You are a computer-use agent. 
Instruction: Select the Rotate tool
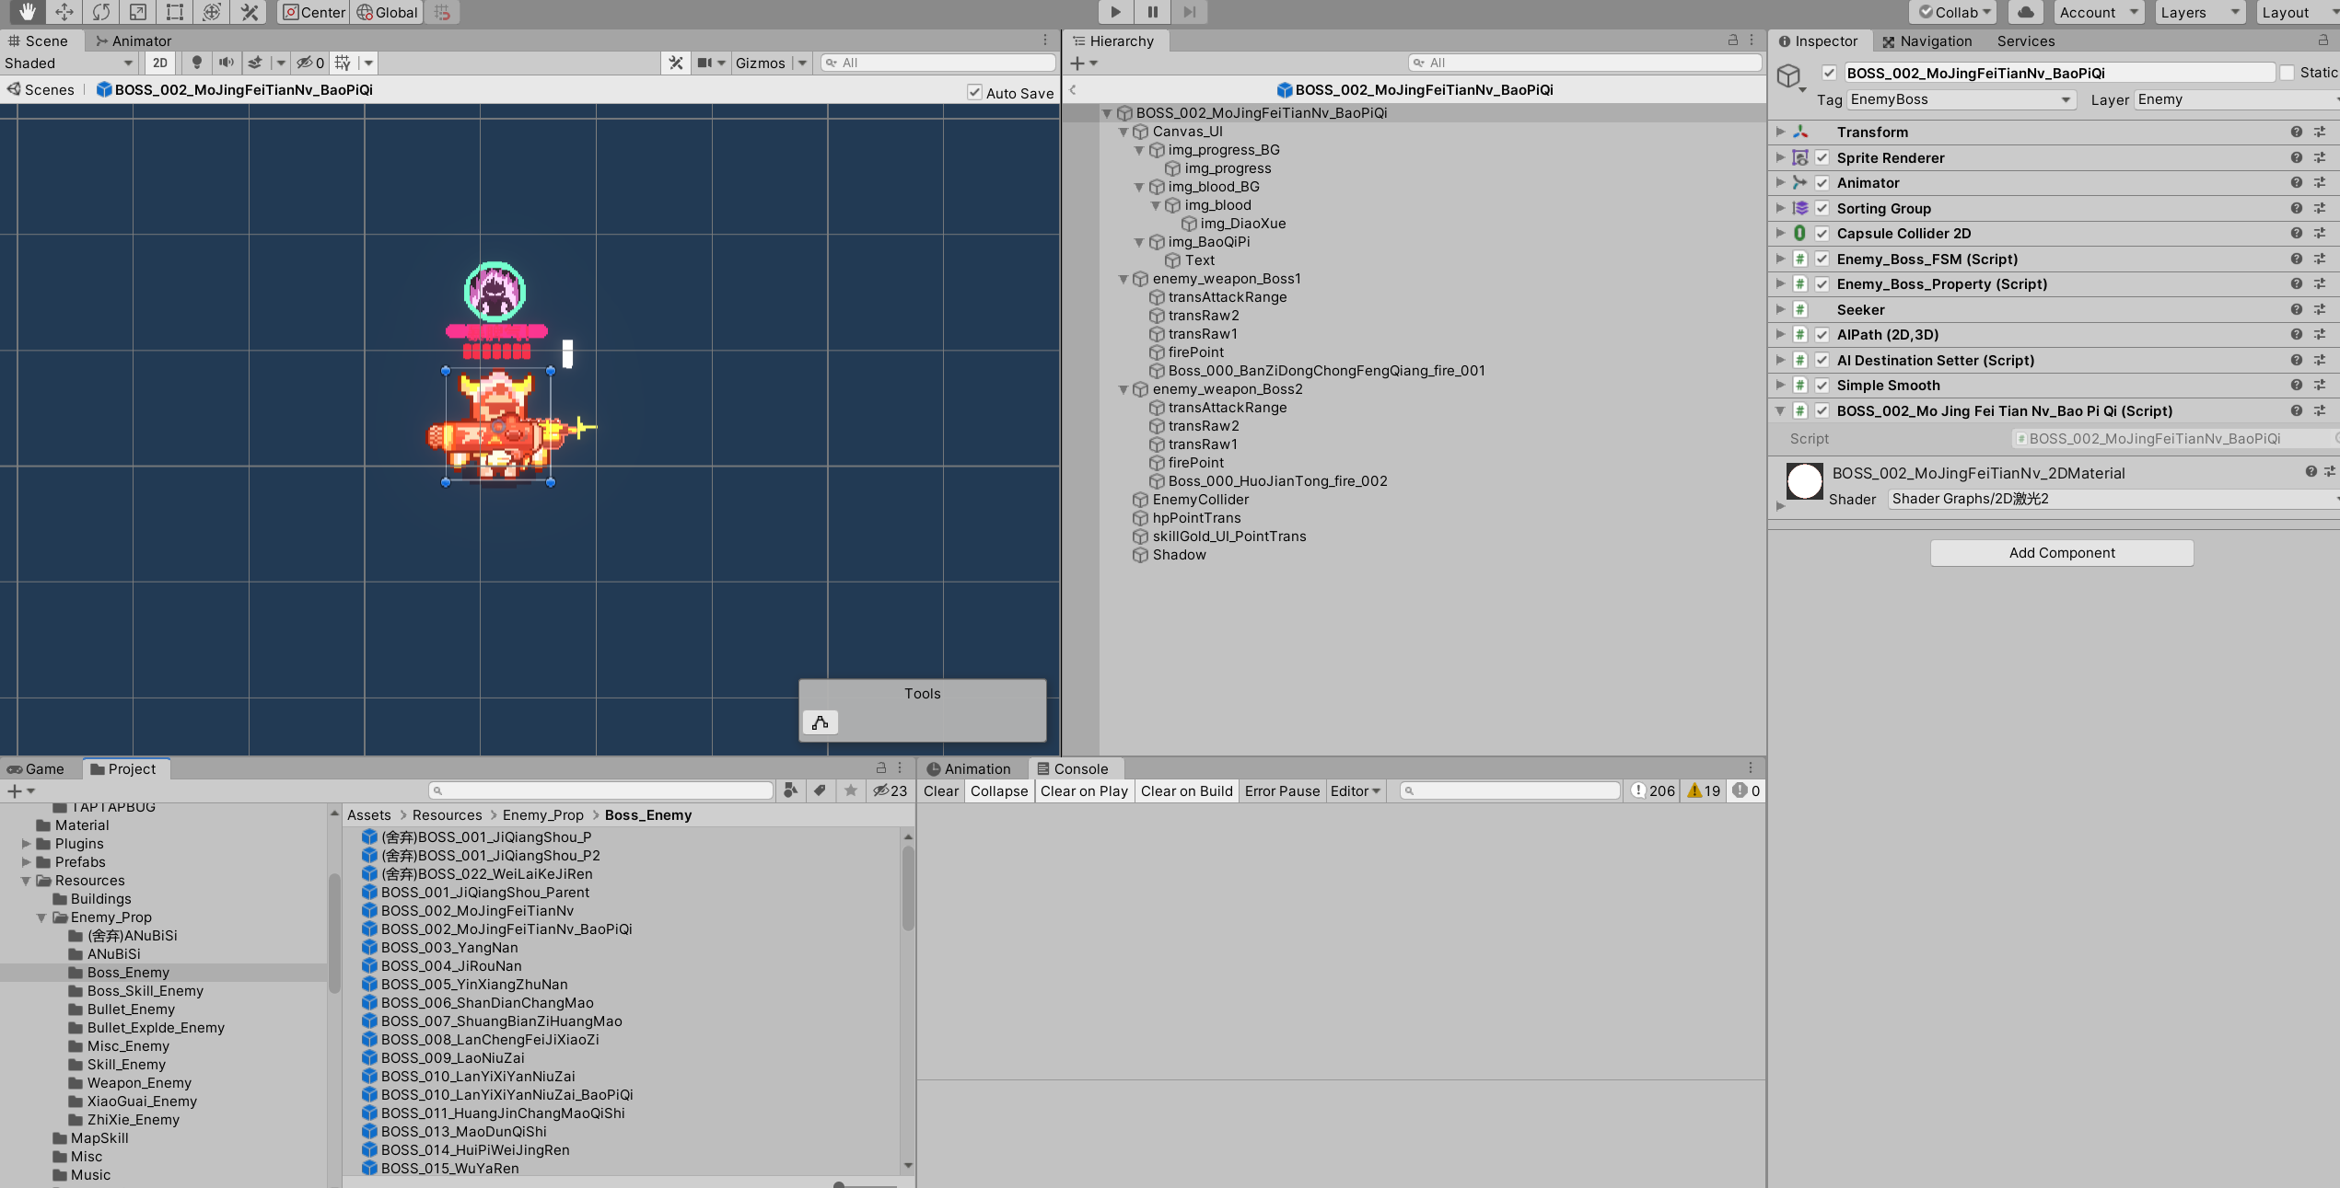click(101, 12)
